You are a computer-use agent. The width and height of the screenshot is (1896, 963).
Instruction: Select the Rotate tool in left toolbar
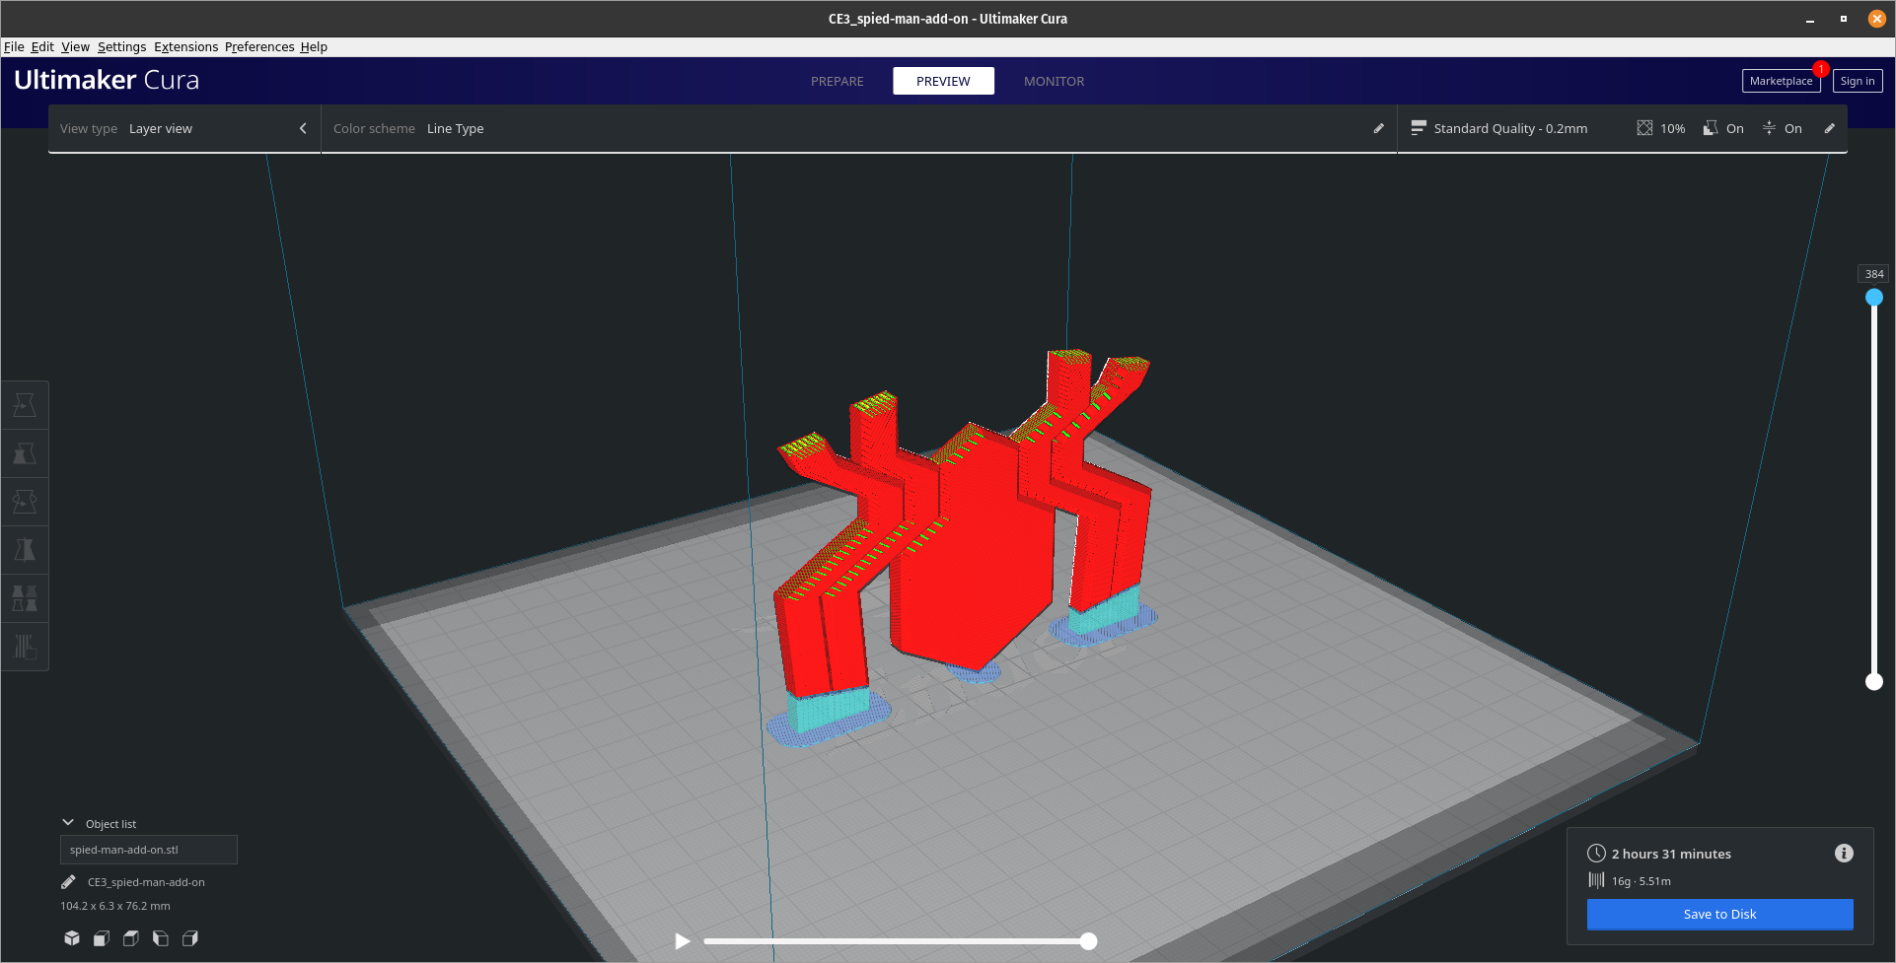point(25,502)
